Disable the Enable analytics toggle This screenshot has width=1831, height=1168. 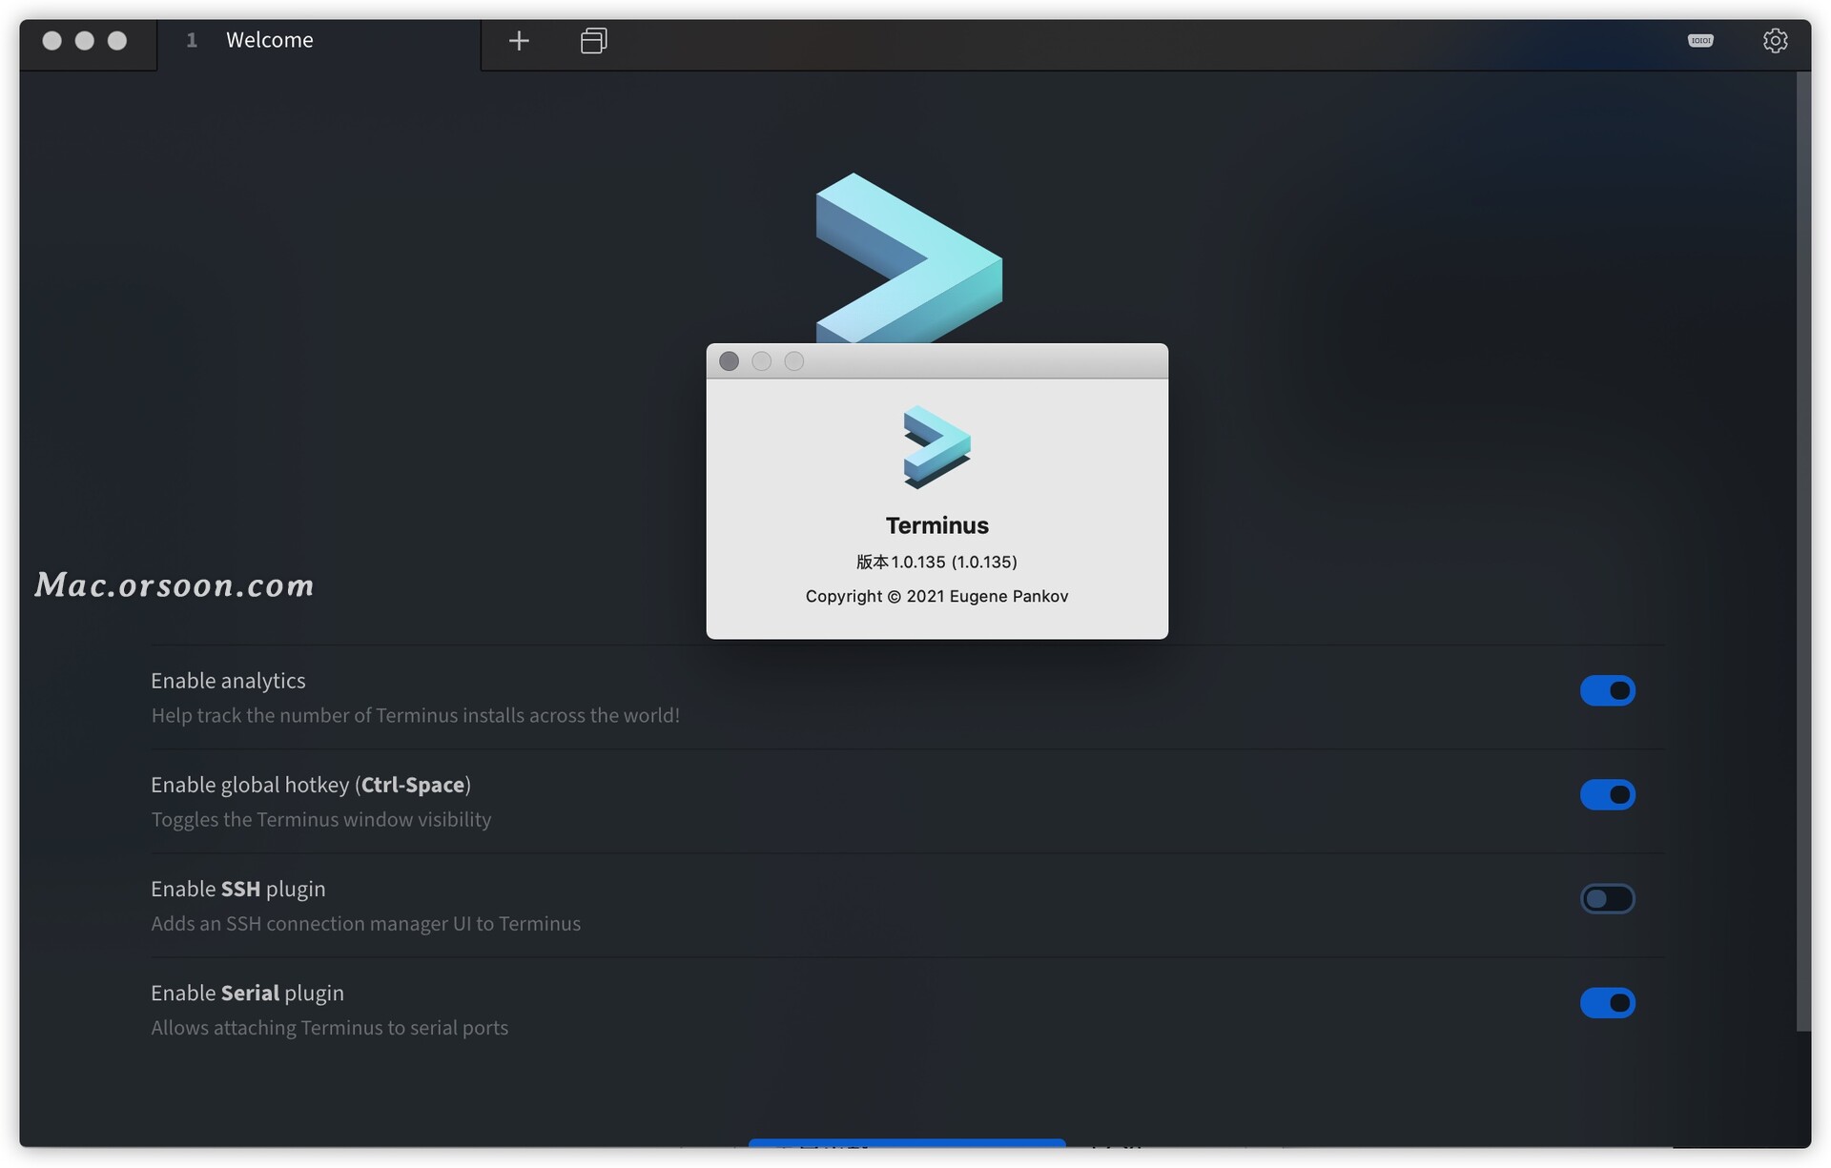click(1609, 690)
